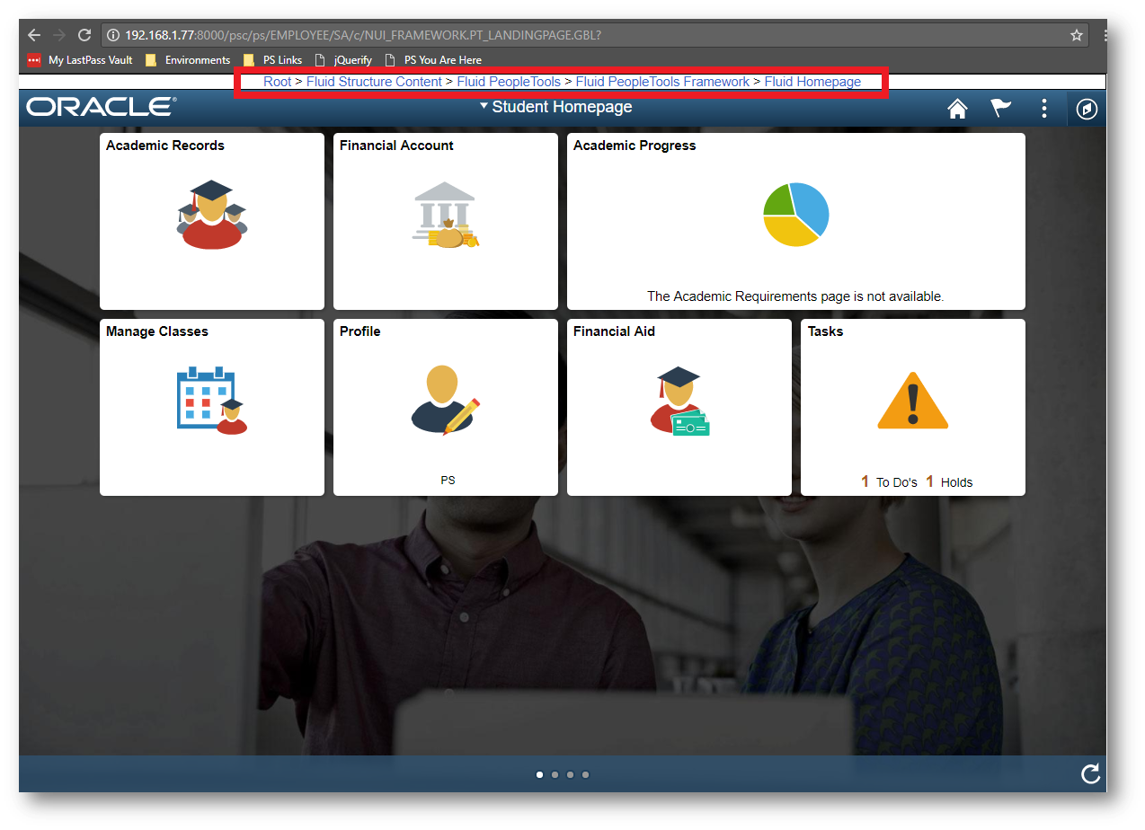Click the Fluid PeopleTools Framework breadcrumb
Viewport: 1145px width, 830px height.
(662, 82)
